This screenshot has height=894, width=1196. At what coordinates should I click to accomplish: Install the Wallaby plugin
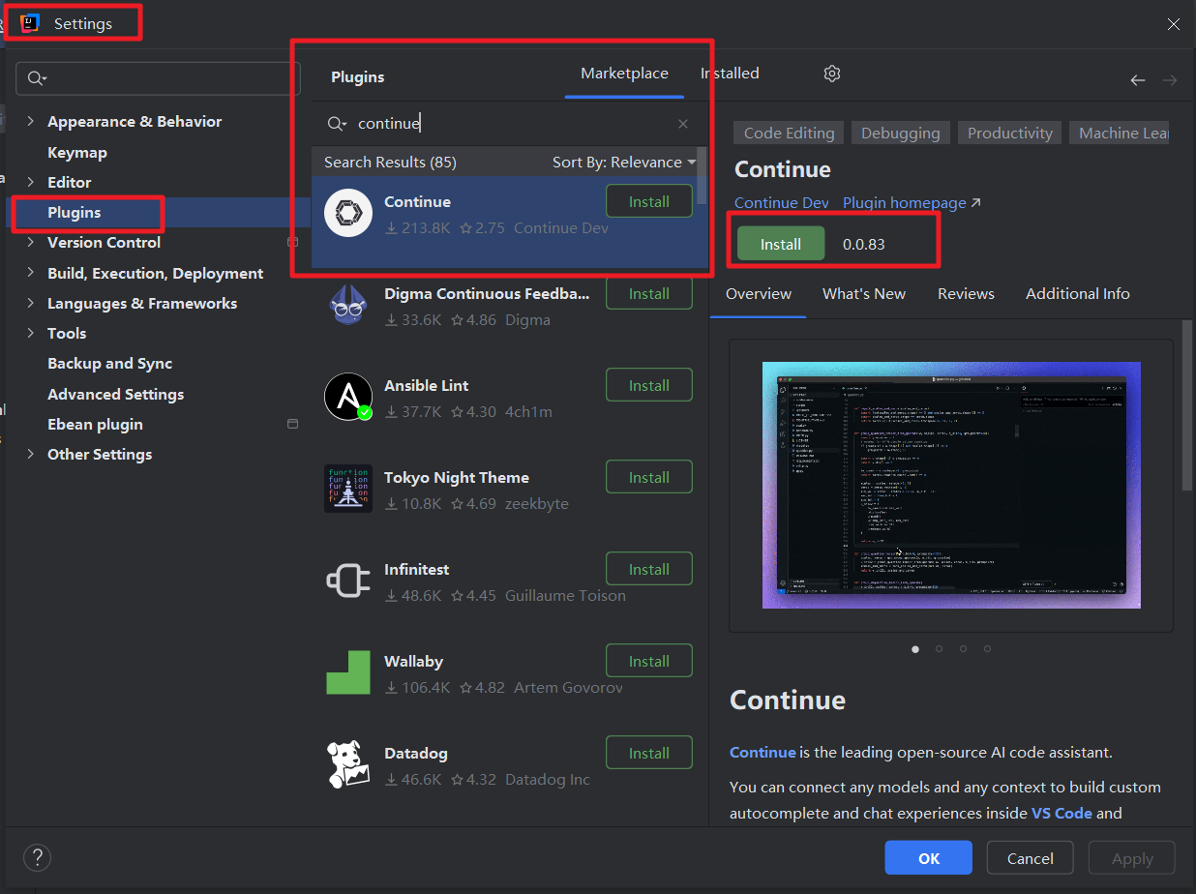[649, 661]
